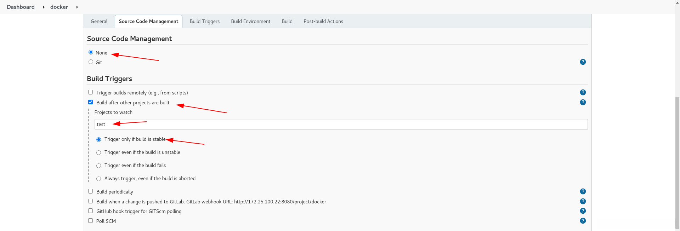This screenshot has height=231, width=680.
Task: Open help for the Git option
Action: pos(583,62)
